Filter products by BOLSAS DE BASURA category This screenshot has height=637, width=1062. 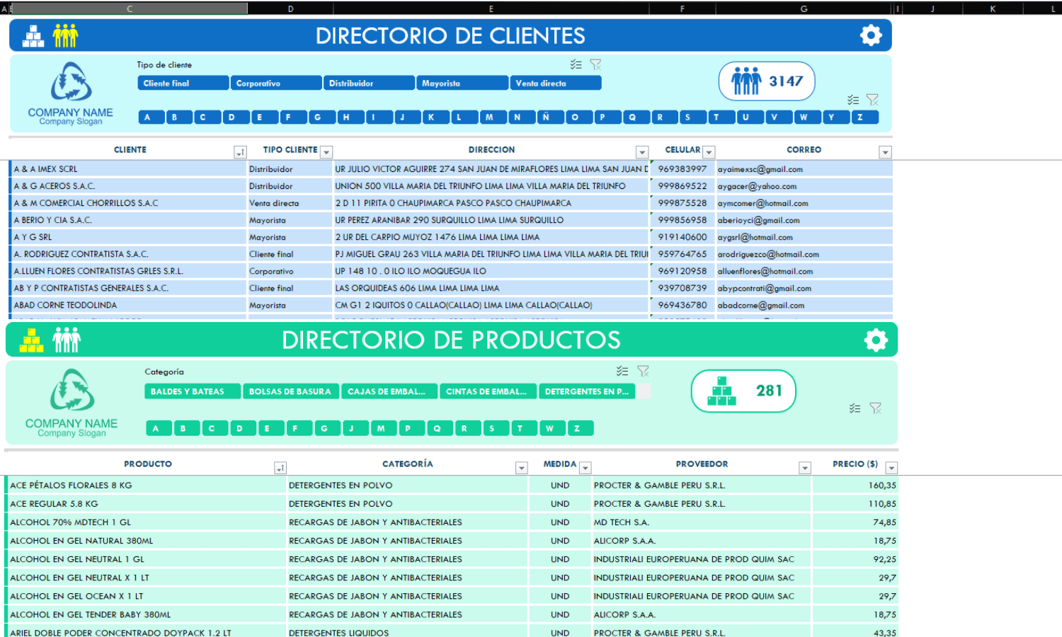click(x=290, y=391)
